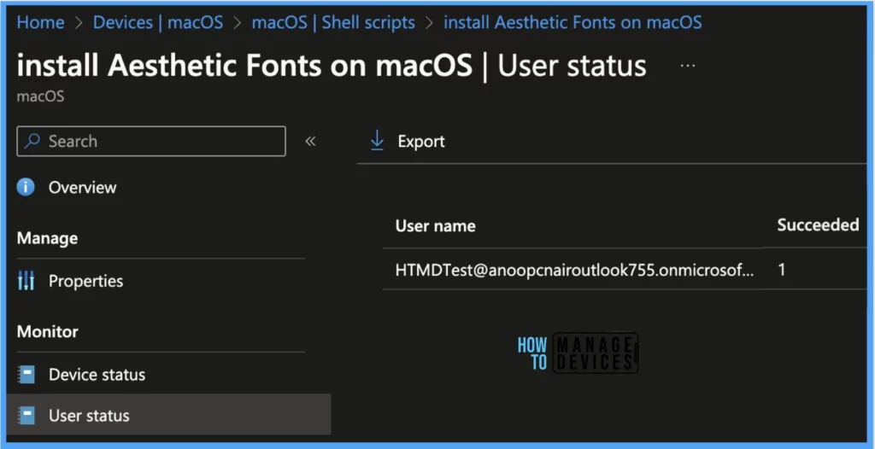Click the Properties sliders icon
Image resolution: width=875 pixels, height=449 pixels.
(x=26, y=281)
